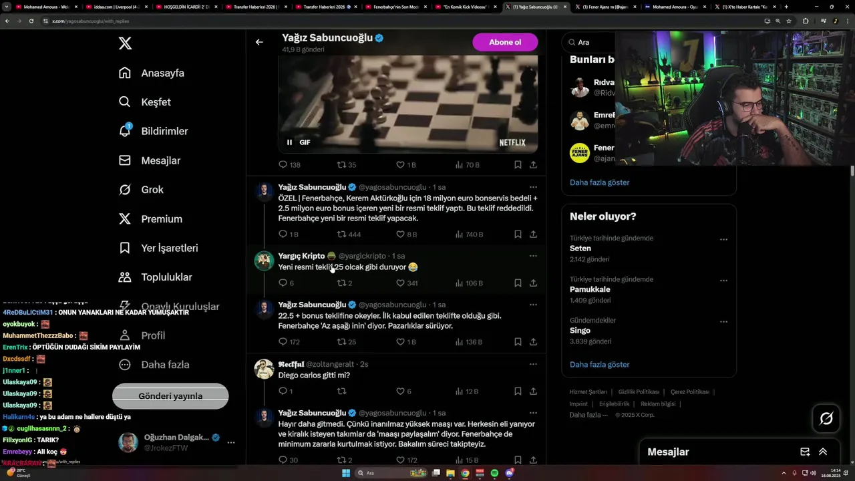Like the chess GIF post
This screenshot has width=855, height=481.
tap(405, 164)
